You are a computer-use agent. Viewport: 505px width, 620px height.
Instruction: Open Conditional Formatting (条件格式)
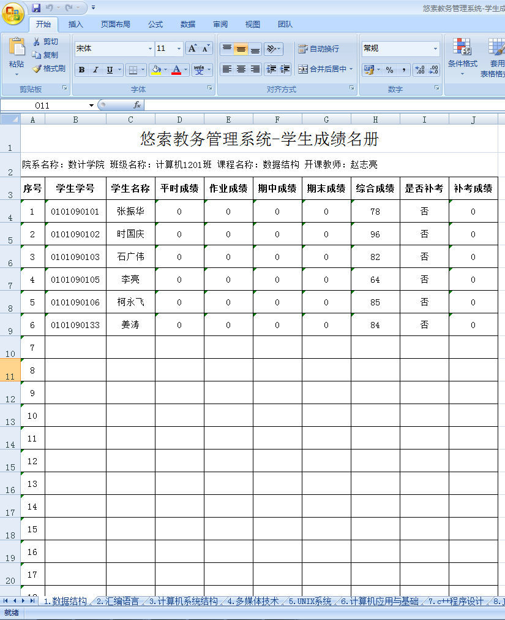[x=462, y=57]
